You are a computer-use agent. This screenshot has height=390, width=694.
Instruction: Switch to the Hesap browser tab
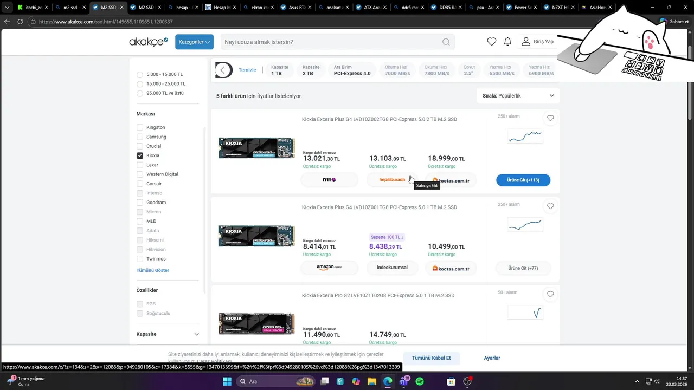point(223,8)
